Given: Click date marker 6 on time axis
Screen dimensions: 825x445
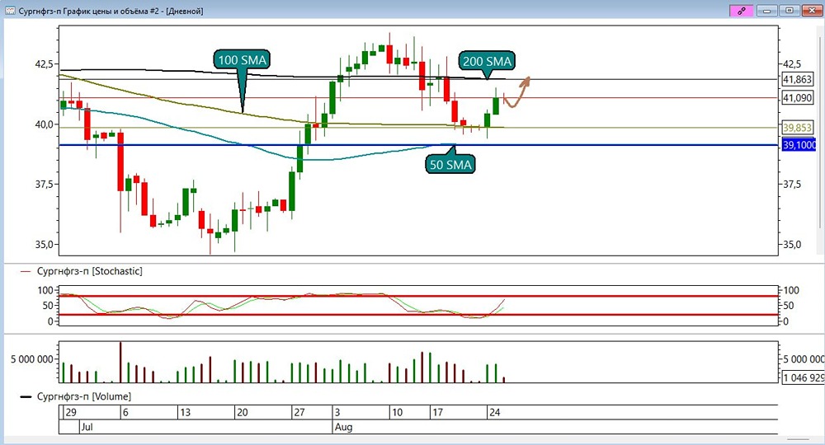Looking at the screenshot, I should coord(125,412).
